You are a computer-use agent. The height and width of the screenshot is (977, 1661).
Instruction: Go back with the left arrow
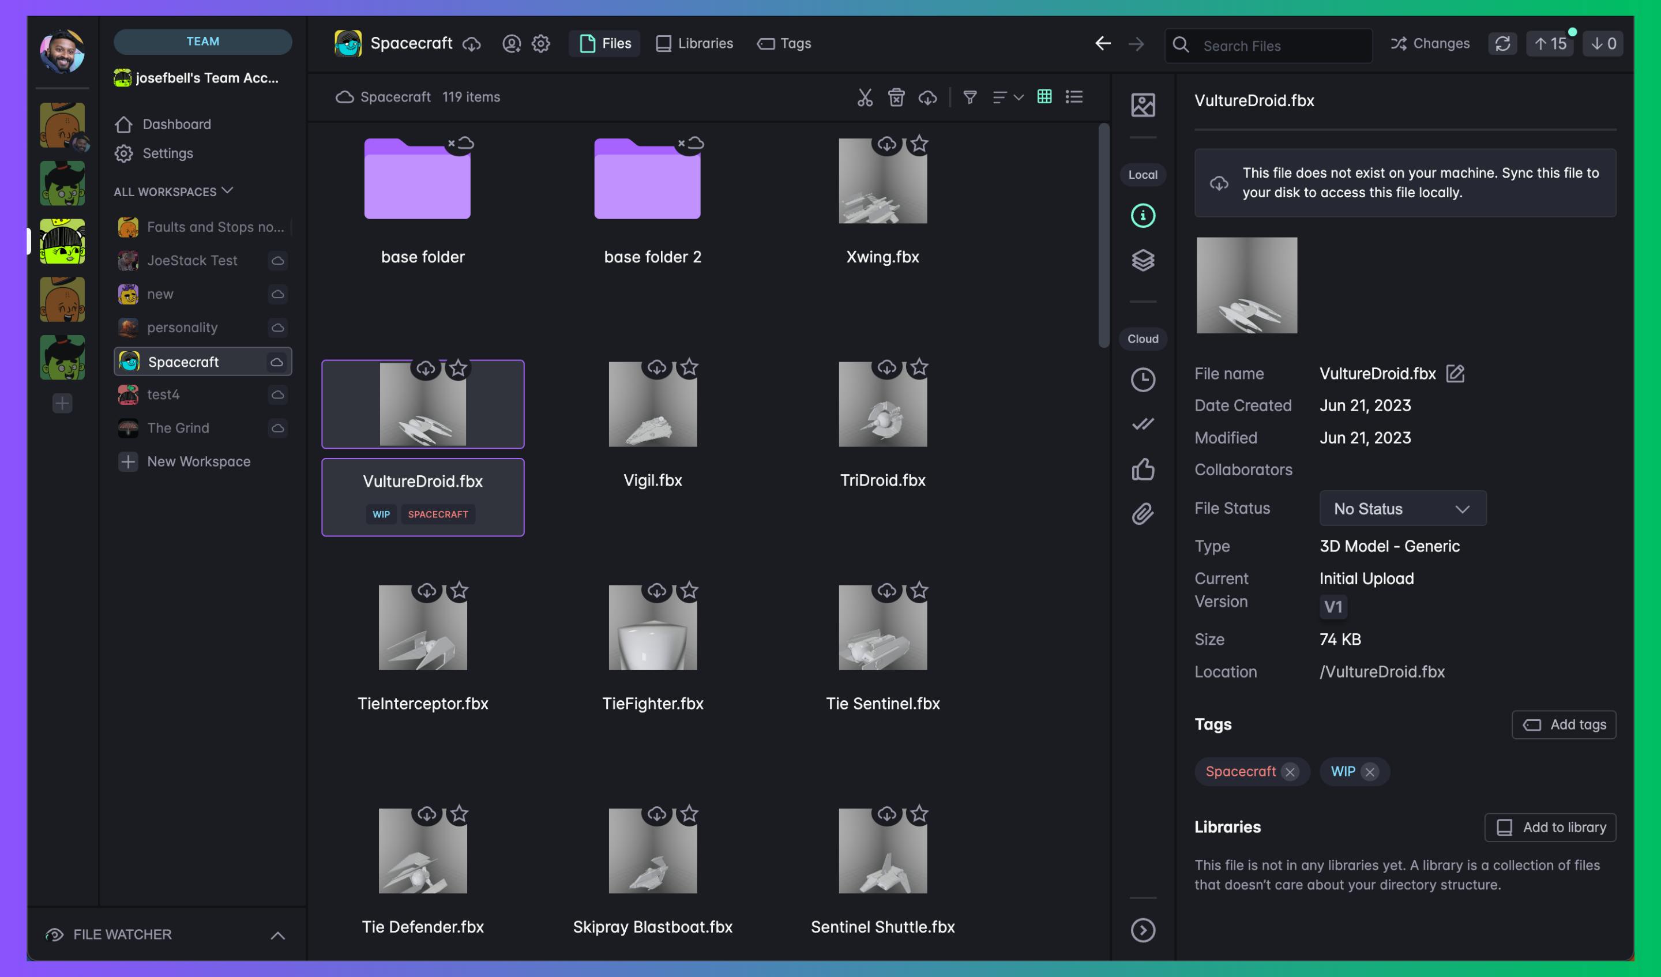coord(1103,43)
